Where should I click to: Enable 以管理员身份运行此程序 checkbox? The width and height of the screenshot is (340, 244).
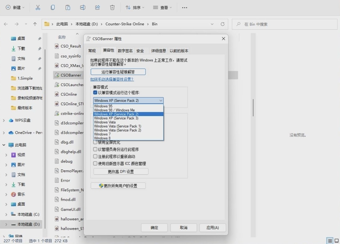pyautogui.click(x=95, y=149)
